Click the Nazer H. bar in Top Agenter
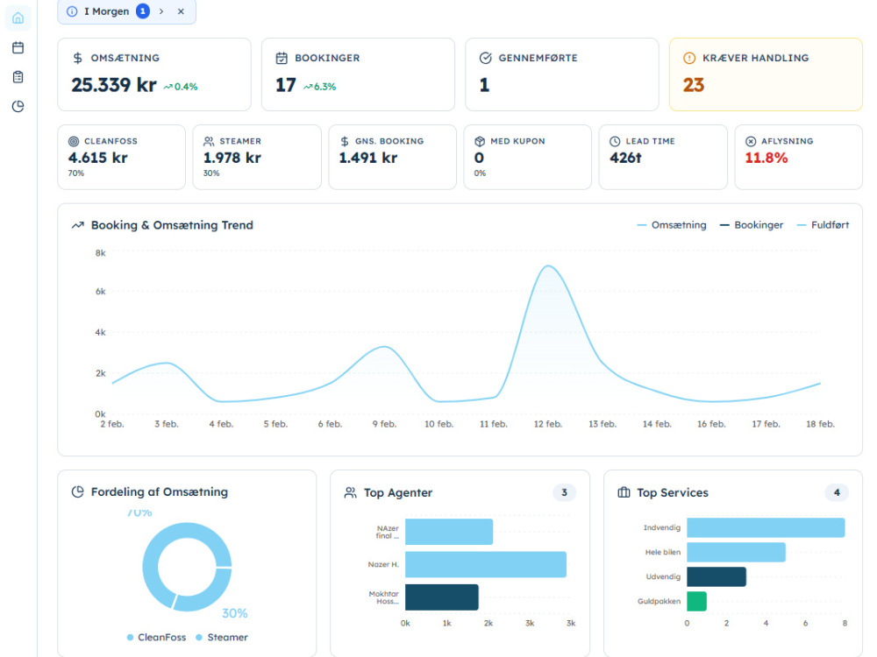877x657 pixels. pyautogui.click(x=486, y=564)
